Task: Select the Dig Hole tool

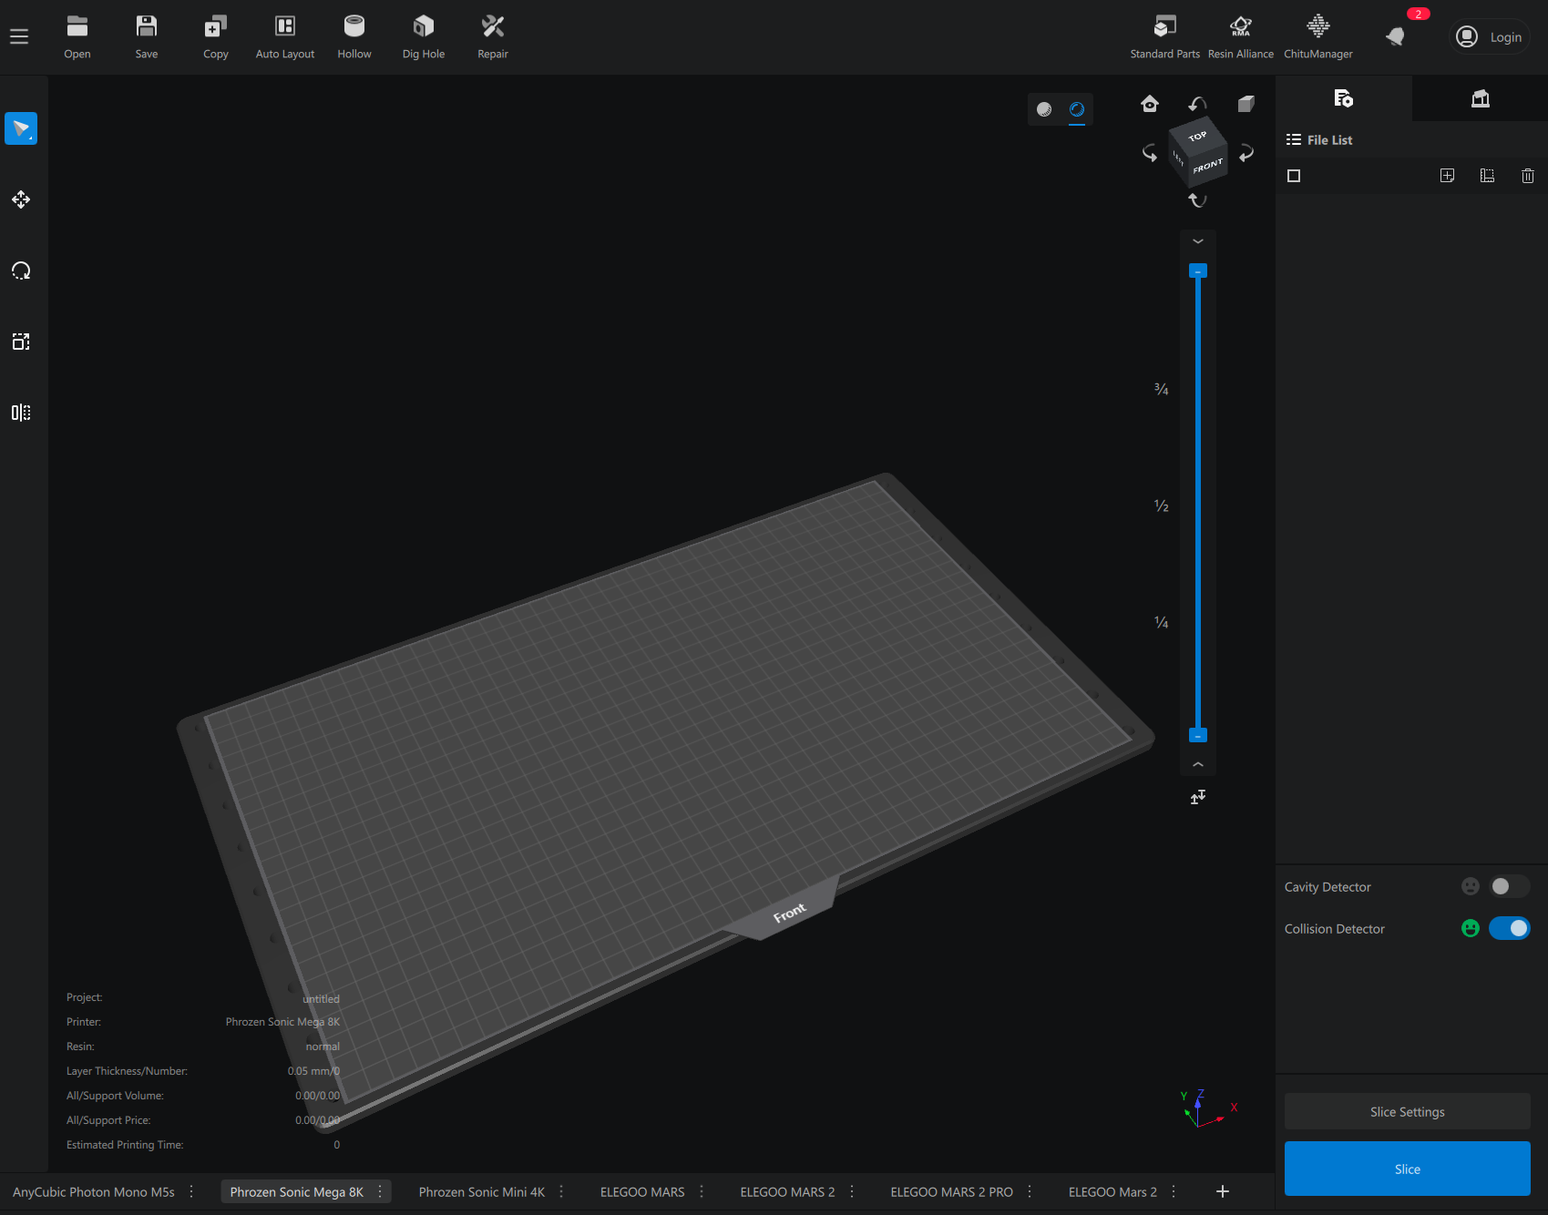Action: coord(423,27)
